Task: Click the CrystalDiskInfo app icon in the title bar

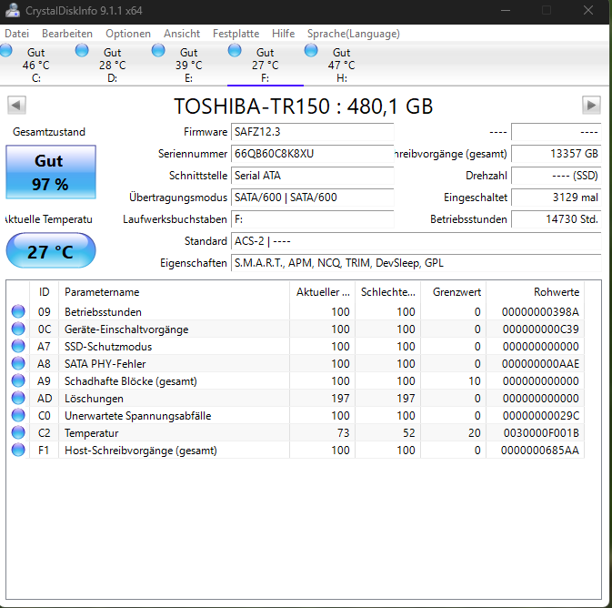Action: (x=12, y=10)
